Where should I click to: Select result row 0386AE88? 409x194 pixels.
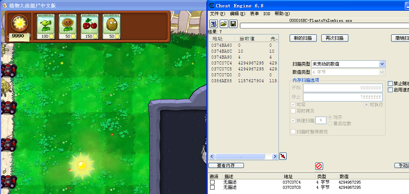[x=244, y=81]
